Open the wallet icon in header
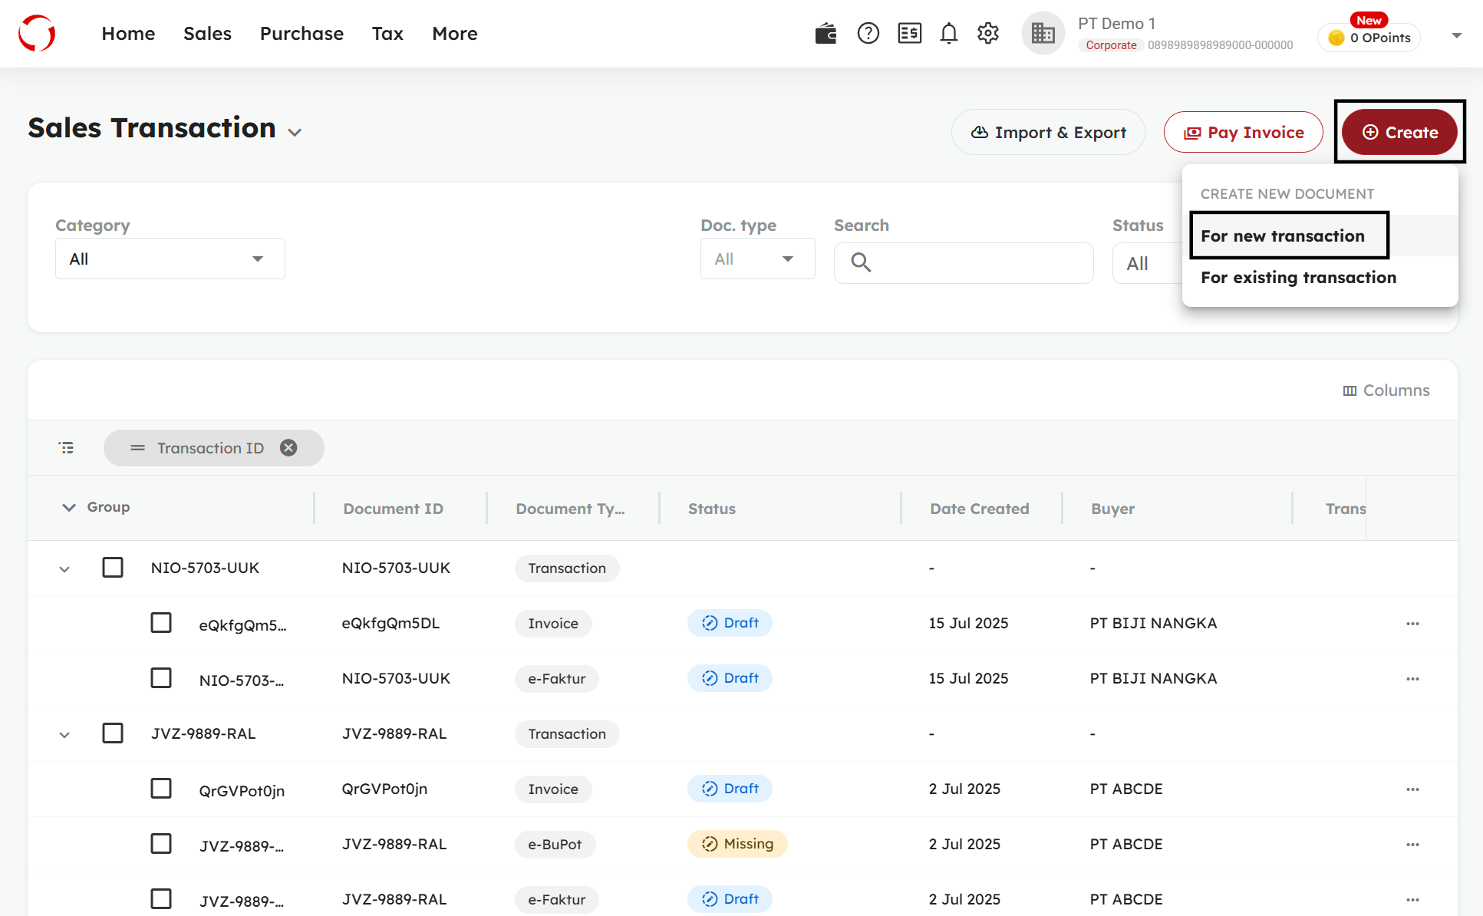Screen dimensions: 1483x916 coord(826,34)
